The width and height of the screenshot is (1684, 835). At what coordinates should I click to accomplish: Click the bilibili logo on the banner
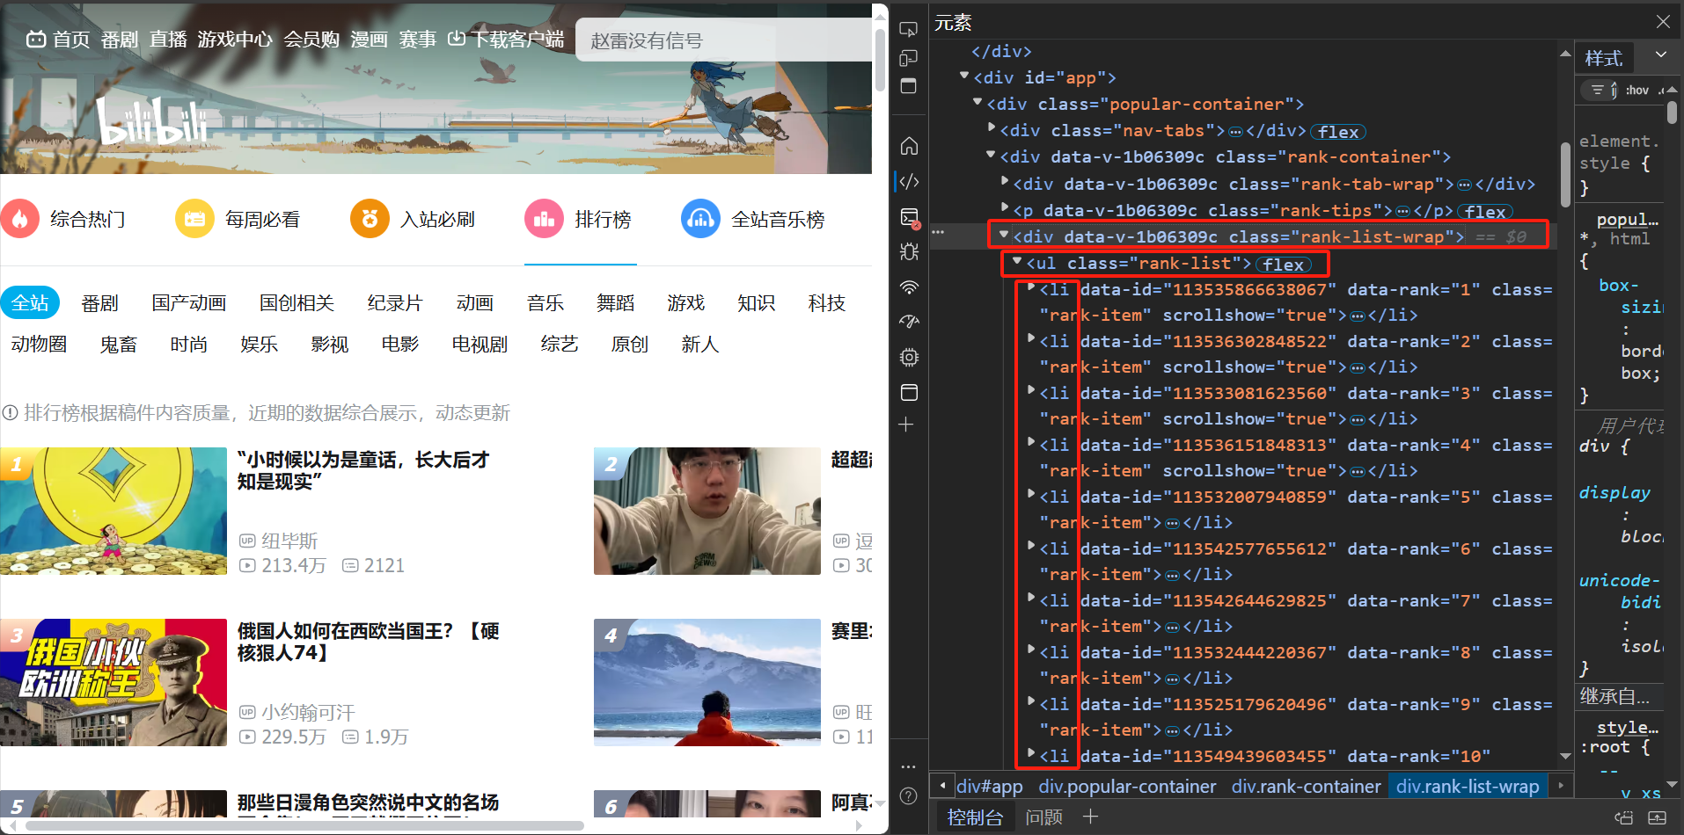151,121
